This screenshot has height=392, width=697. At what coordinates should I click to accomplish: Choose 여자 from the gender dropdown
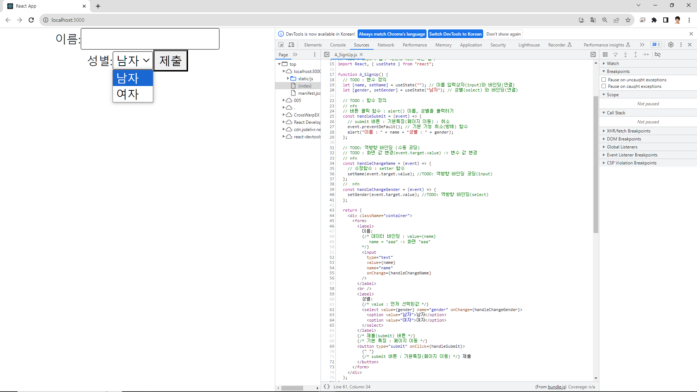click(x=133, y=94)
